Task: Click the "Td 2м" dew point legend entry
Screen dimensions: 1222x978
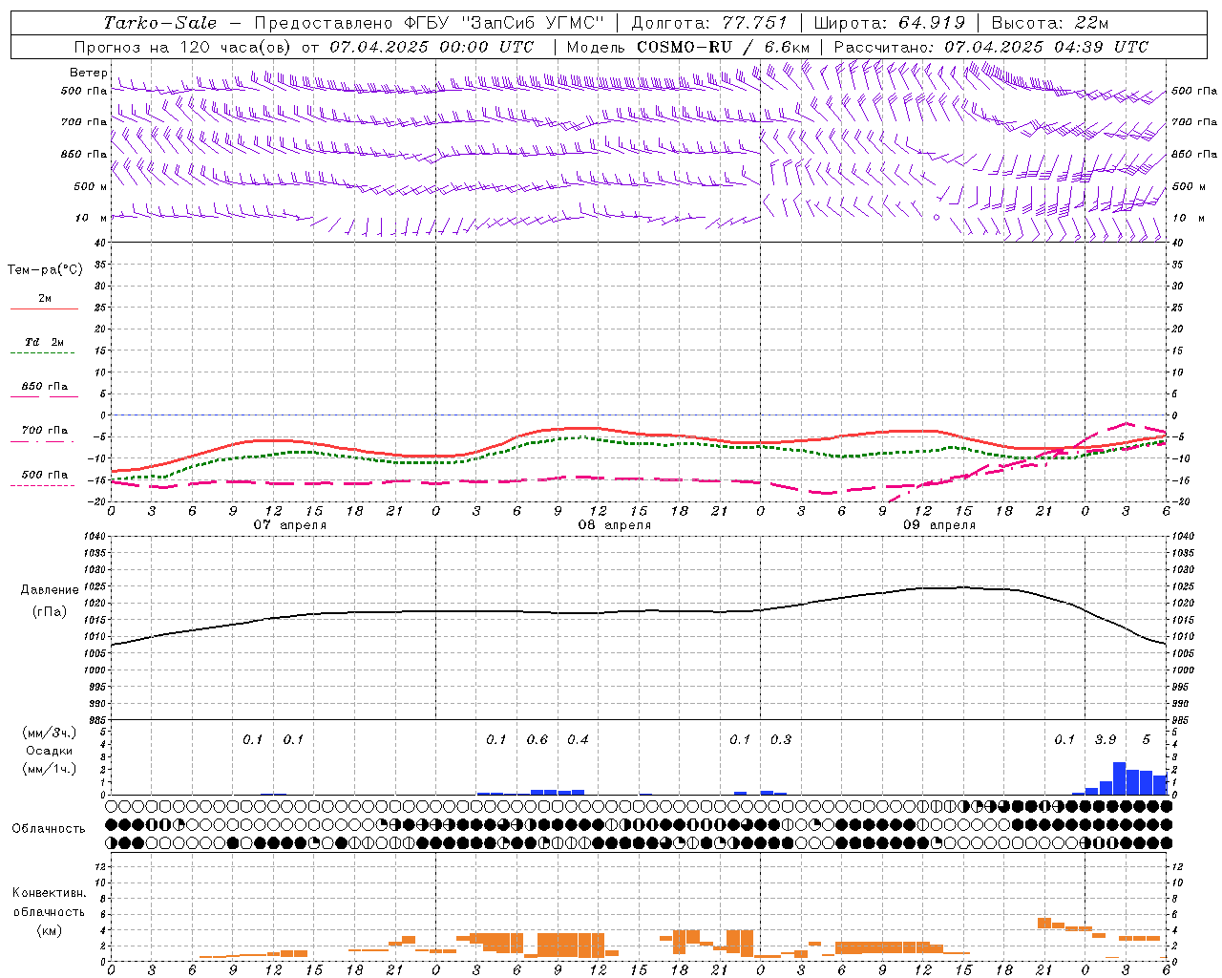Action: 45,342
